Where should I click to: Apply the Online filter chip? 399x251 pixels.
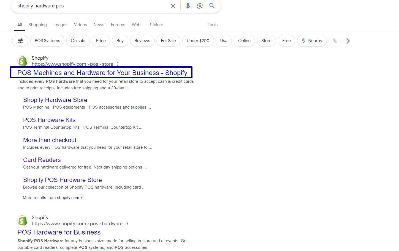pyautogui.click(x=244, y=41)
